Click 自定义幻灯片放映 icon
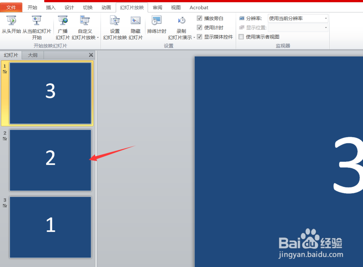Screen dimensions: 363x267 tap(85, 20)
